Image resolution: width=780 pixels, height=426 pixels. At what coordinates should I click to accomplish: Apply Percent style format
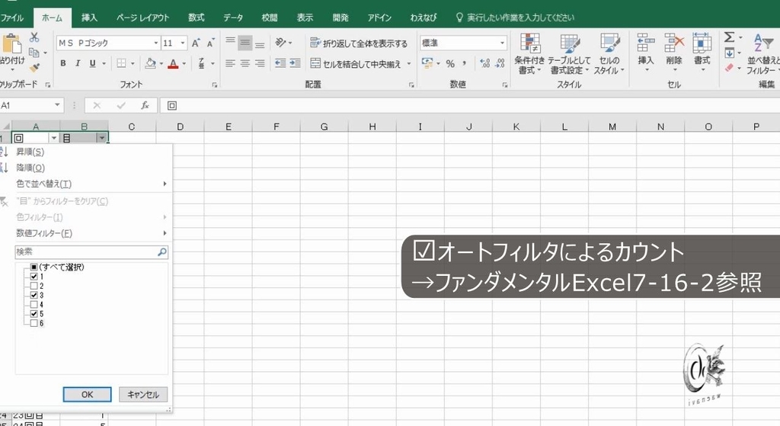450,63
